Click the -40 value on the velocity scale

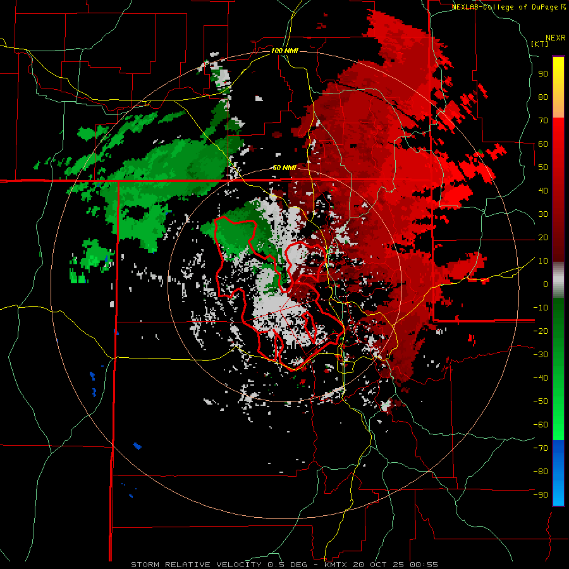point(541,378)
